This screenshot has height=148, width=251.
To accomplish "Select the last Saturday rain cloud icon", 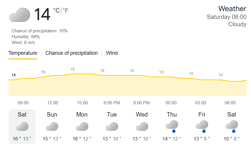I will (x=232, y=127).
